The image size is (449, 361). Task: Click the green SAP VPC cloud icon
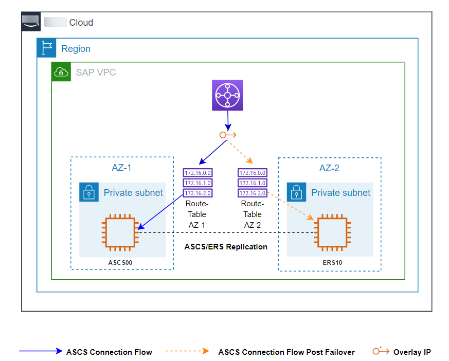coord(61,72)
